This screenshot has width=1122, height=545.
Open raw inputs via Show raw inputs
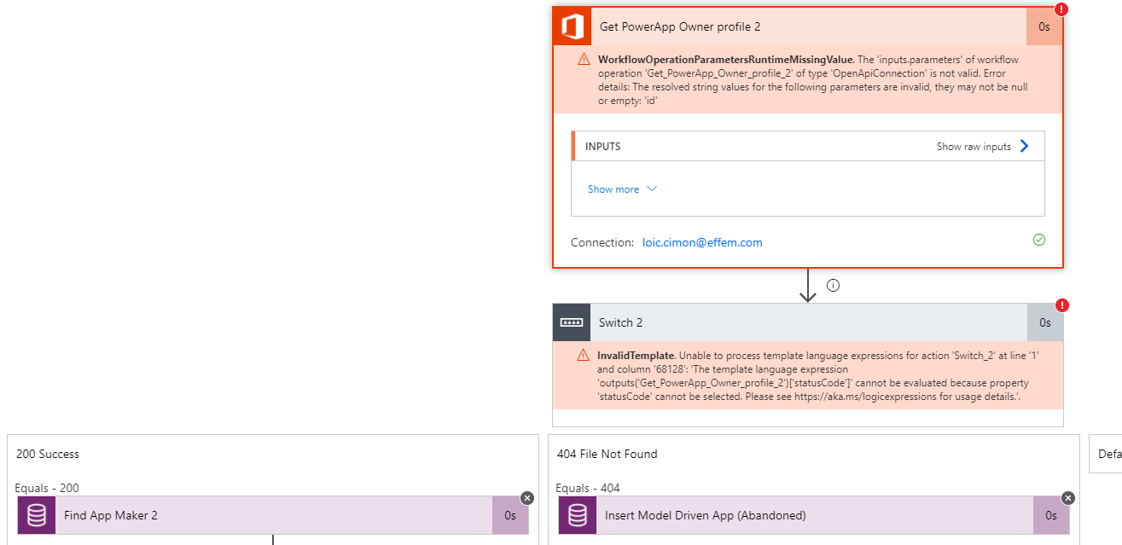(974, 147)
